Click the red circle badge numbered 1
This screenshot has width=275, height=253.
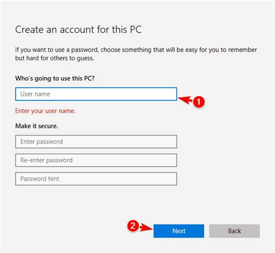198,102
